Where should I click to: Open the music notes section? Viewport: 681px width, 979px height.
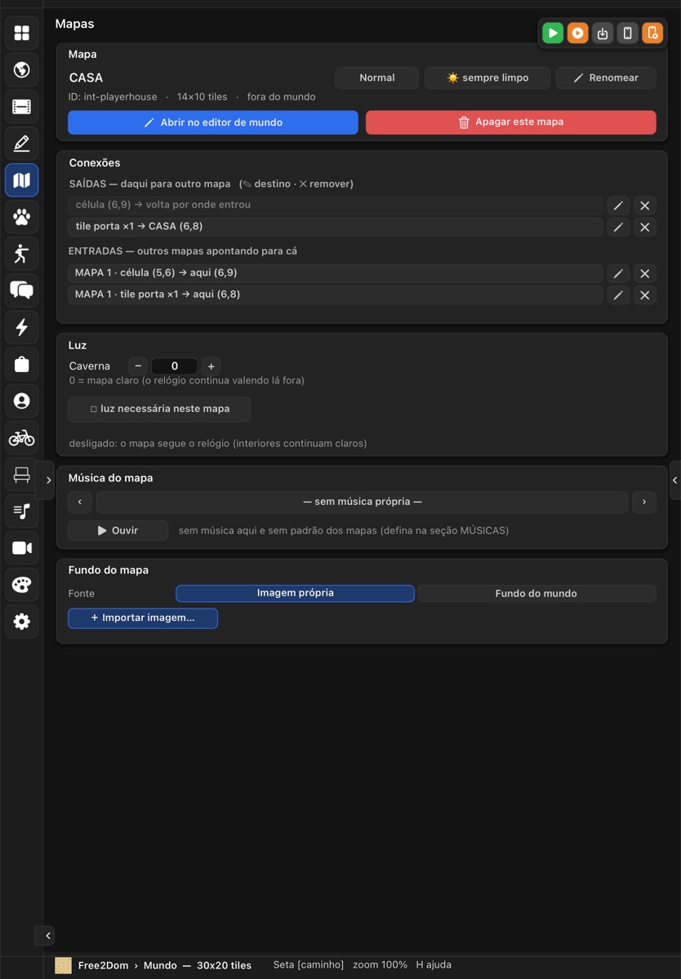click(22, 511)
